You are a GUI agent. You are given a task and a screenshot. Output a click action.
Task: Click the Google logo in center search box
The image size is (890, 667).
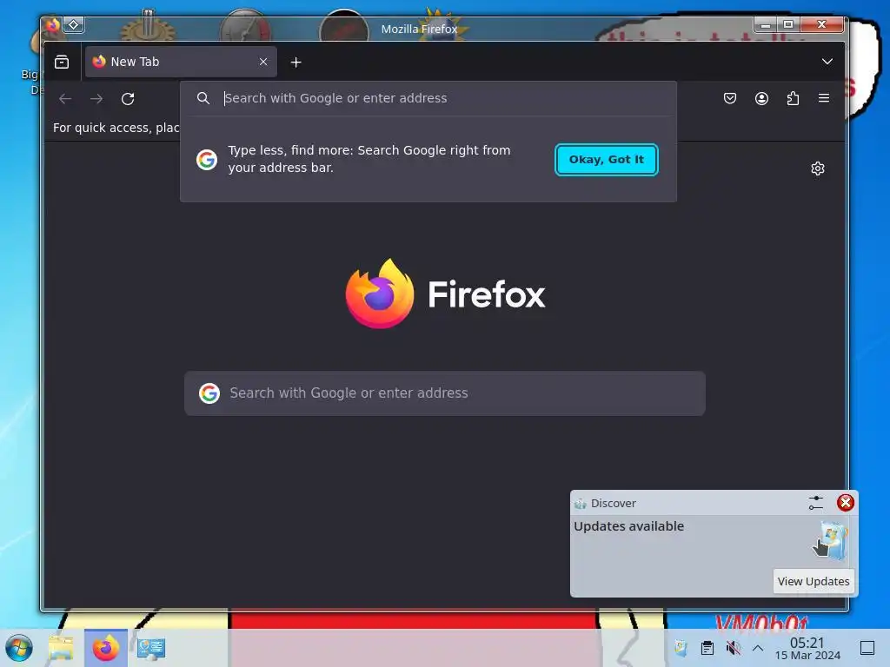[209, 393]
